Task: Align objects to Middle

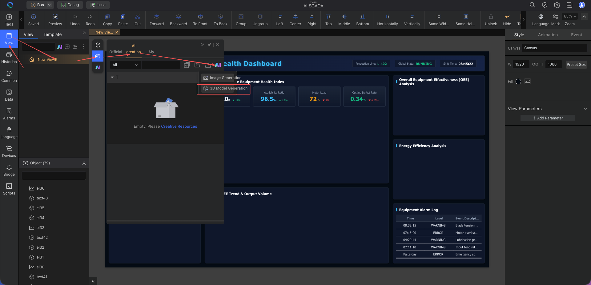Action: point(344,20)
